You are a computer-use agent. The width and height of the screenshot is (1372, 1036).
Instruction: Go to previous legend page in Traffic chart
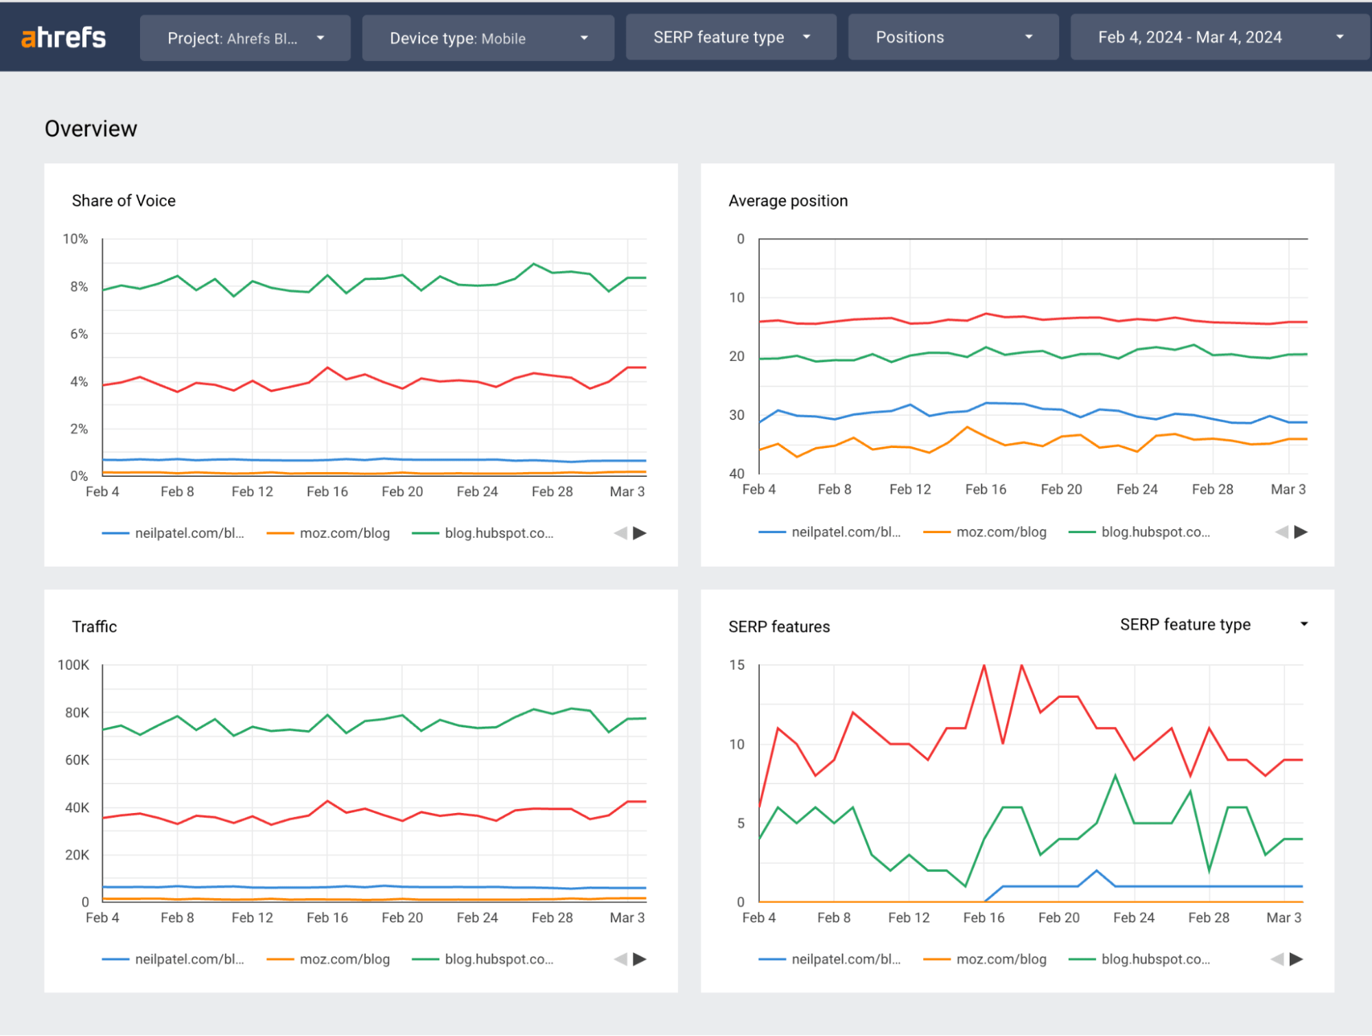tap(620, 959)
